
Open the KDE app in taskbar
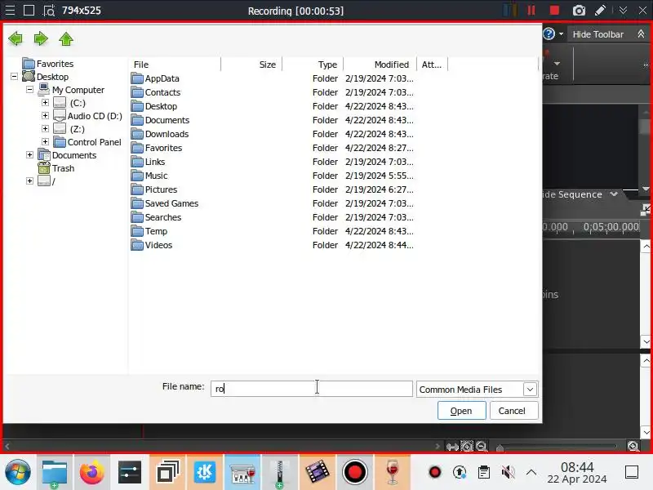pos(205,473)
